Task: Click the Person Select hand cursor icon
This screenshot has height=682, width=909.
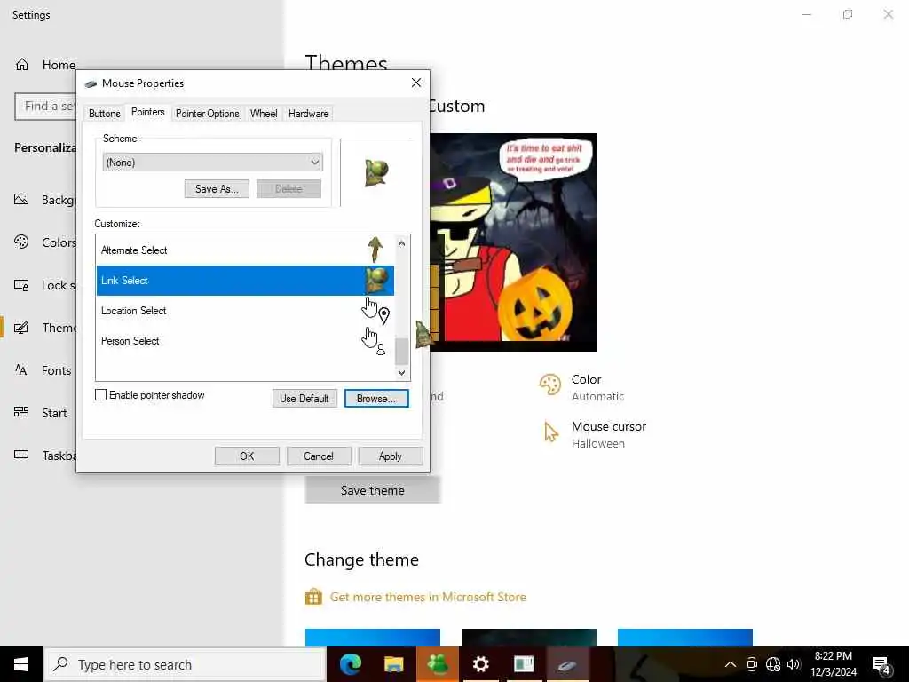Action: pyautogui.click(x=374, y=341)
